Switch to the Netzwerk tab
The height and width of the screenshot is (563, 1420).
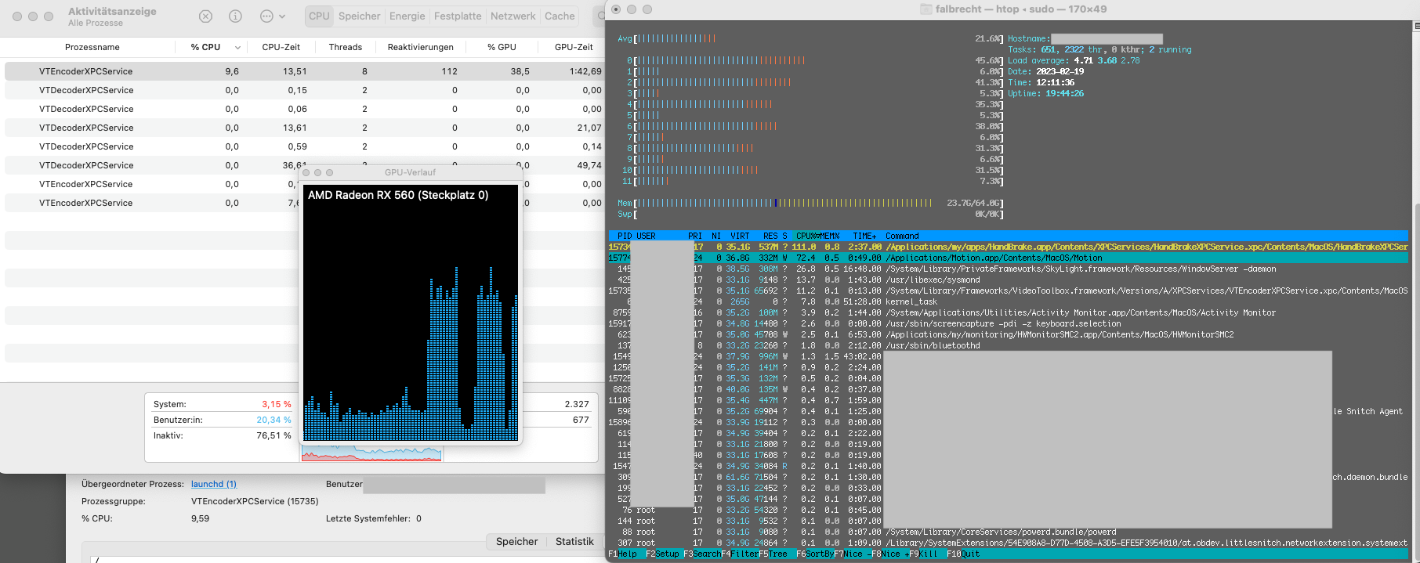pyautogui.click(x=513, y=16)
